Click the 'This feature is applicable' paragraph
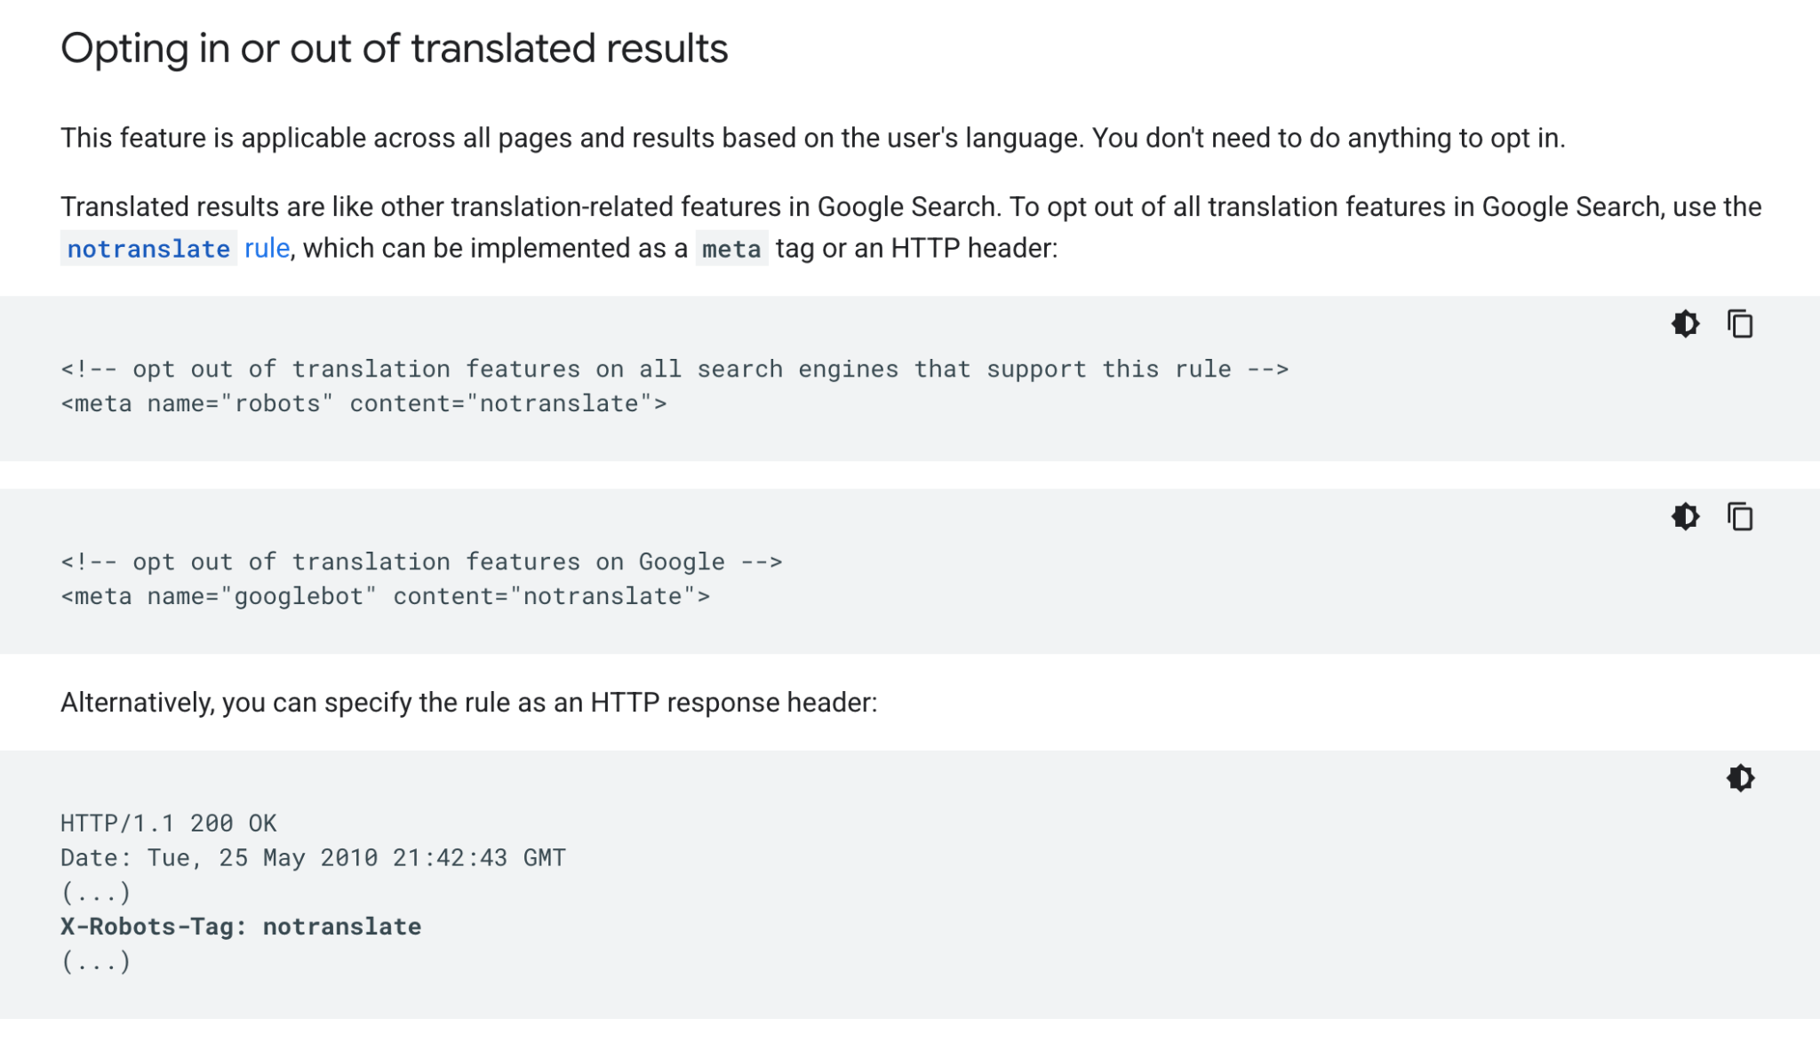Image resolution: width=1820 pixels, height=1050 pixels. (x=812, y=138)
